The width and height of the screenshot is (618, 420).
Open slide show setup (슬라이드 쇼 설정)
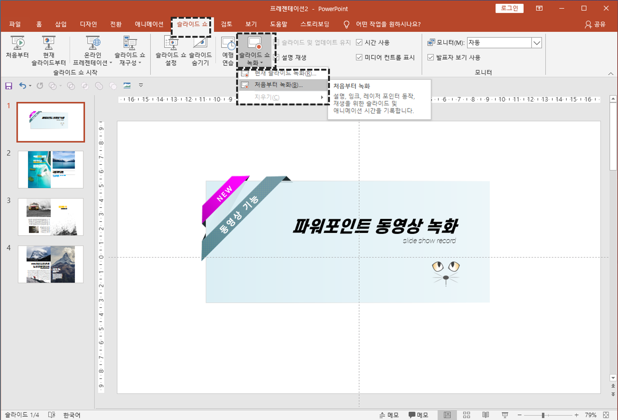(x=171, y=51)
